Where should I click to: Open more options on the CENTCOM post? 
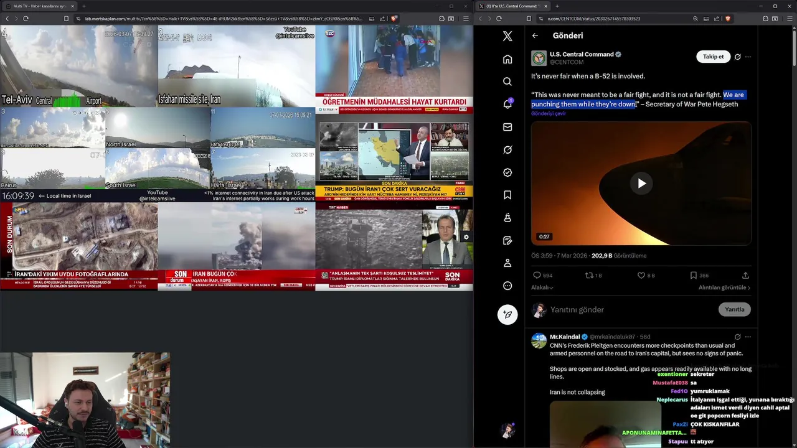click(748, 57)
